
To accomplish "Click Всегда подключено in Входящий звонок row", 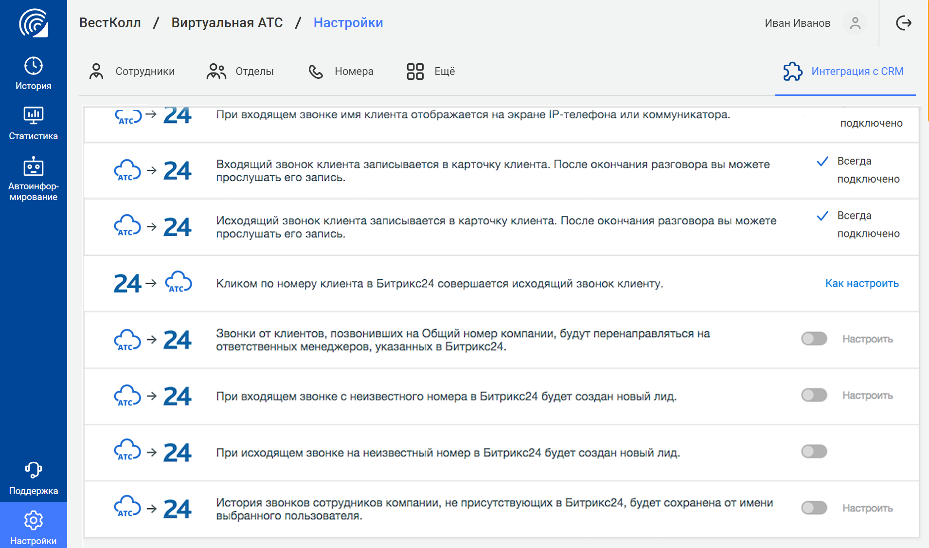I will pyautogui.click(x=868, y=170).
